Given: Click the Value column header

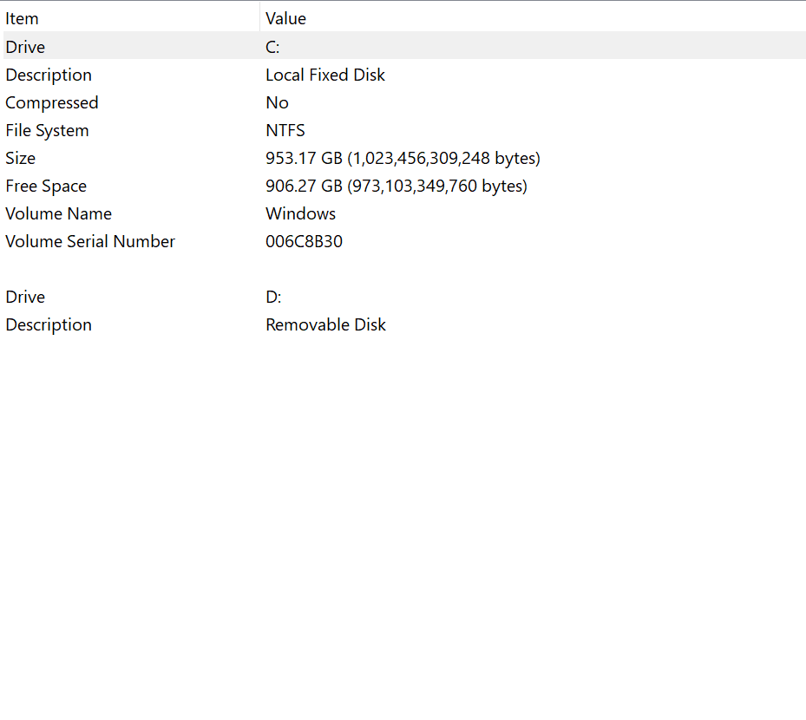Looking at the screenshot, I should click(x=285, y=18).
